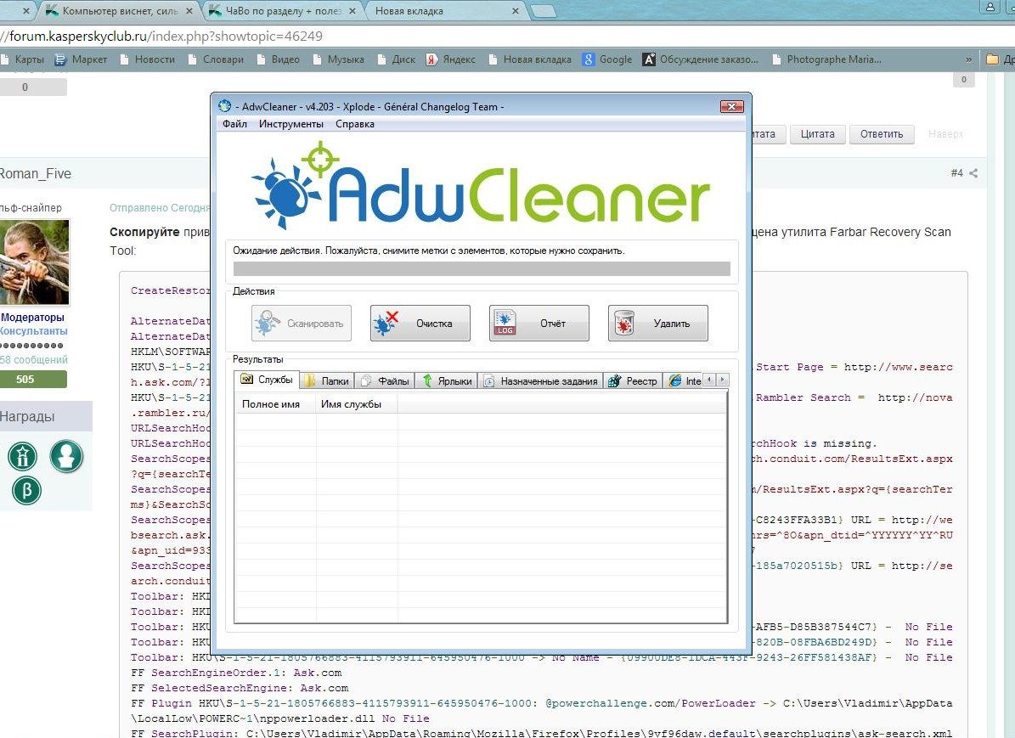Click the browser address bar URL
Viewport: 1015px width, 738px height.
(x=161, y=37)
